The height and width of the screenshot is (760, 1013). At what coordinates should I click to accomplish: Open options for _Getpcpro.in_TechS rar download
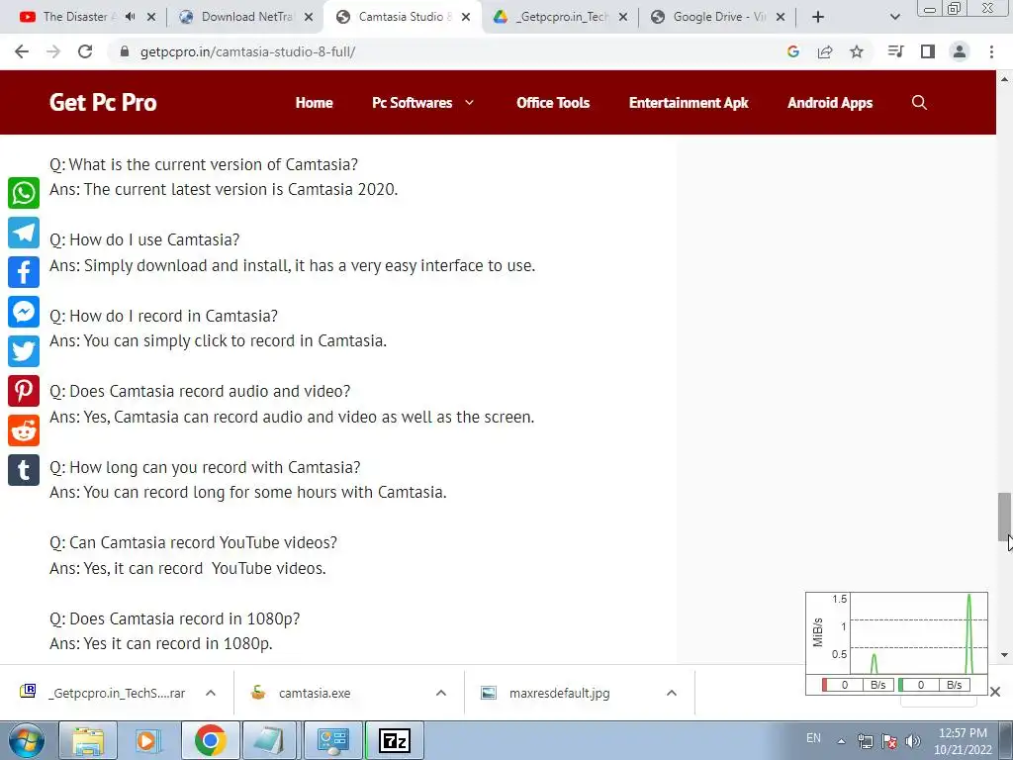(x=211, y=693)
